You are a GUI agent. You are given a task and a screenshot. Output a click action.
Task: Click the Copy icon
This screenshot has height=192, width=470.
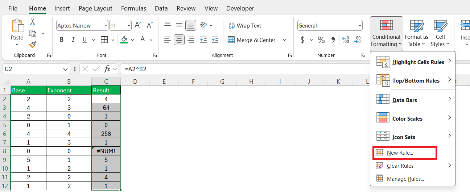pyautogui.click(x=33, y=33)
